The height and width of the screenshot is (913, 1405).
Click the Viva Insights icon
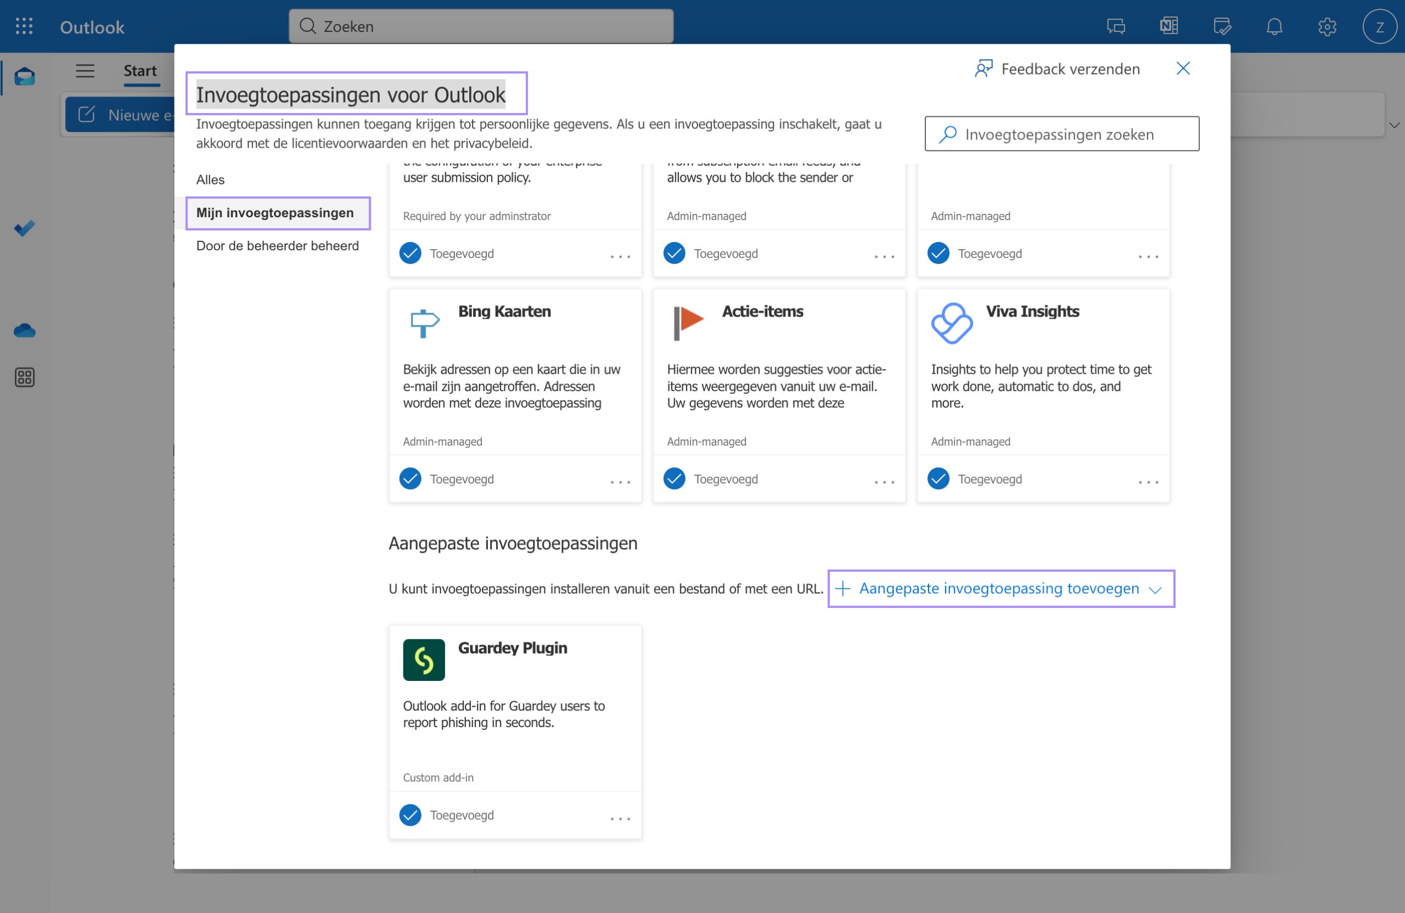(951, 323)
